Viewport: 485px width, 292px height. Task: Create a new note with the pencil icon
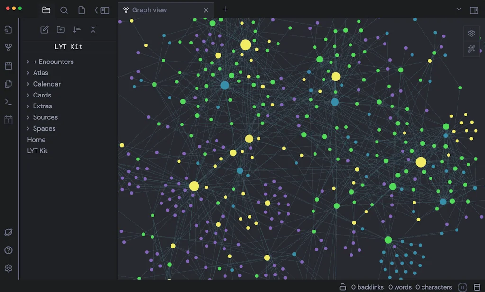point(44,29)
